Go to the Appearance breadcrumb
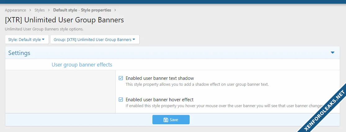Viewport: 346px width, 132px height. tap(16, 10)
